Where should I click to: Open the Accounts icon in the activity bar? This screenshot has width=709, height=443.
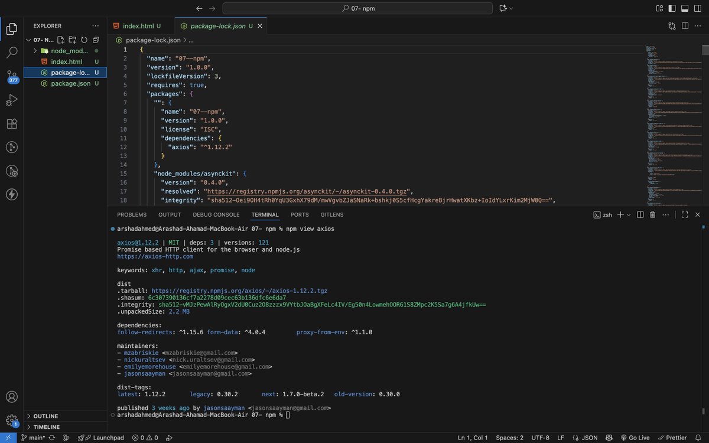11,397
